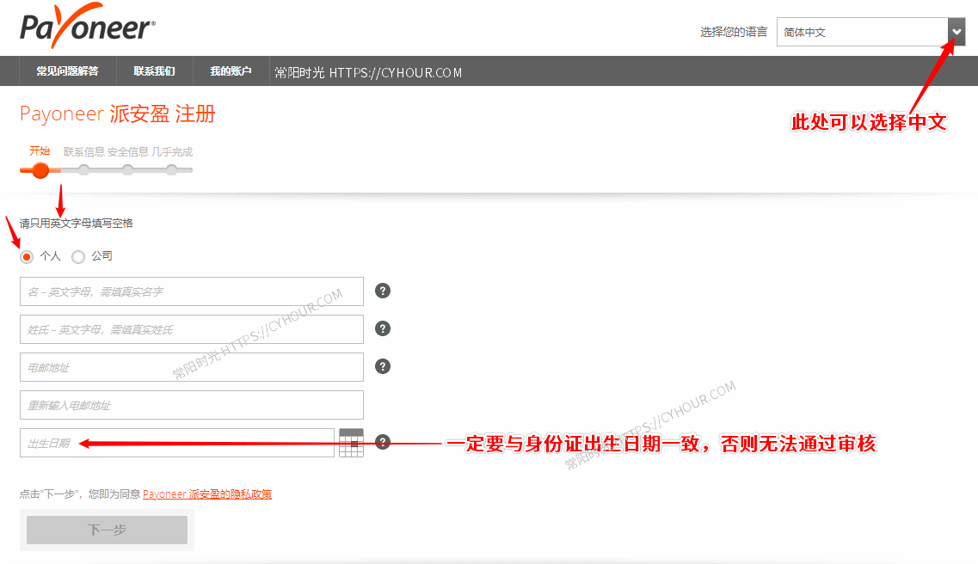Open help icon beside the surname field

click(383, 329)
